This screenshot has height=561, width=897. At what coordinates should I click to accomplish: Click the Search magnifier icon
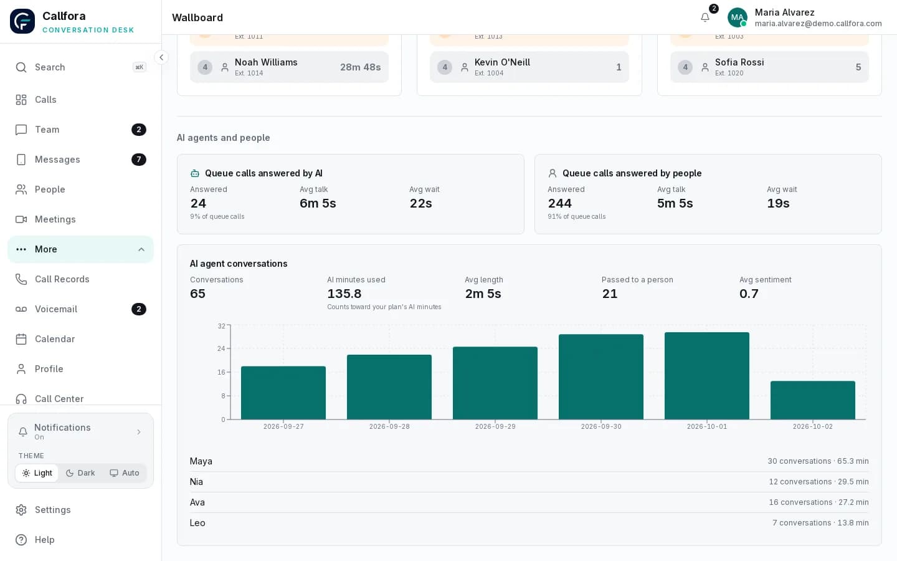click(21, 67)
